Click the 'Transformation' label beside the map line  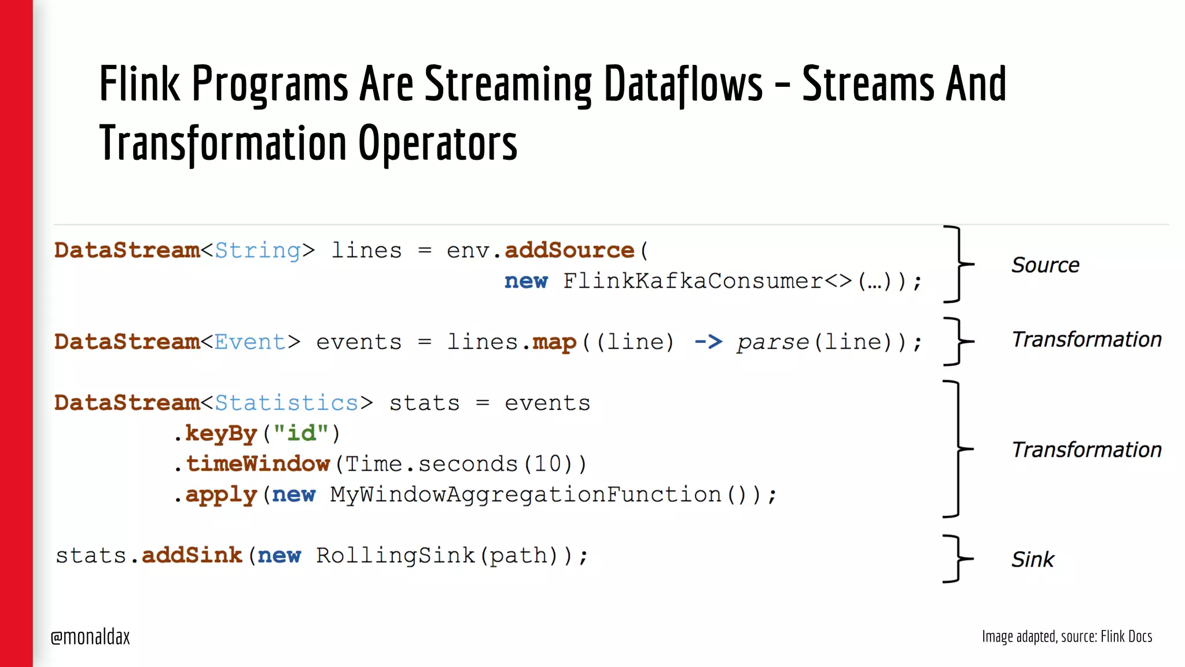click(x=1087, y=339)
